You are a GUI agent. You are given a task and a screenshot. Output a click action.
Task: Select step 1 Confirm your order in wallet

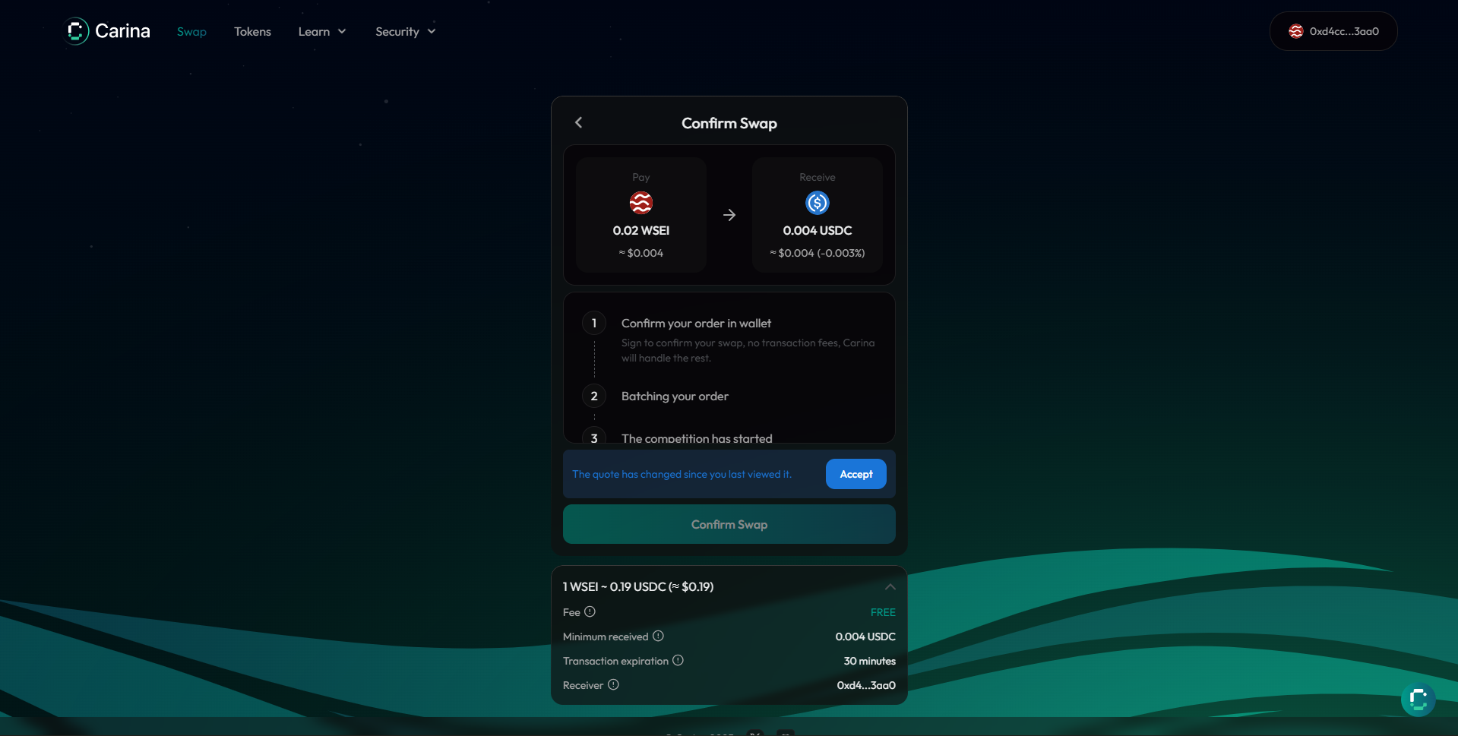[696, 324]
